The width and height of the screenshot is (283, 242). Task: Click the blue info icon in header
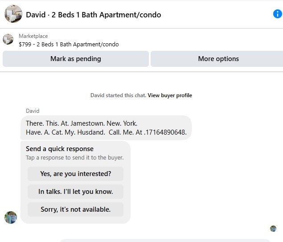[277, 14]
